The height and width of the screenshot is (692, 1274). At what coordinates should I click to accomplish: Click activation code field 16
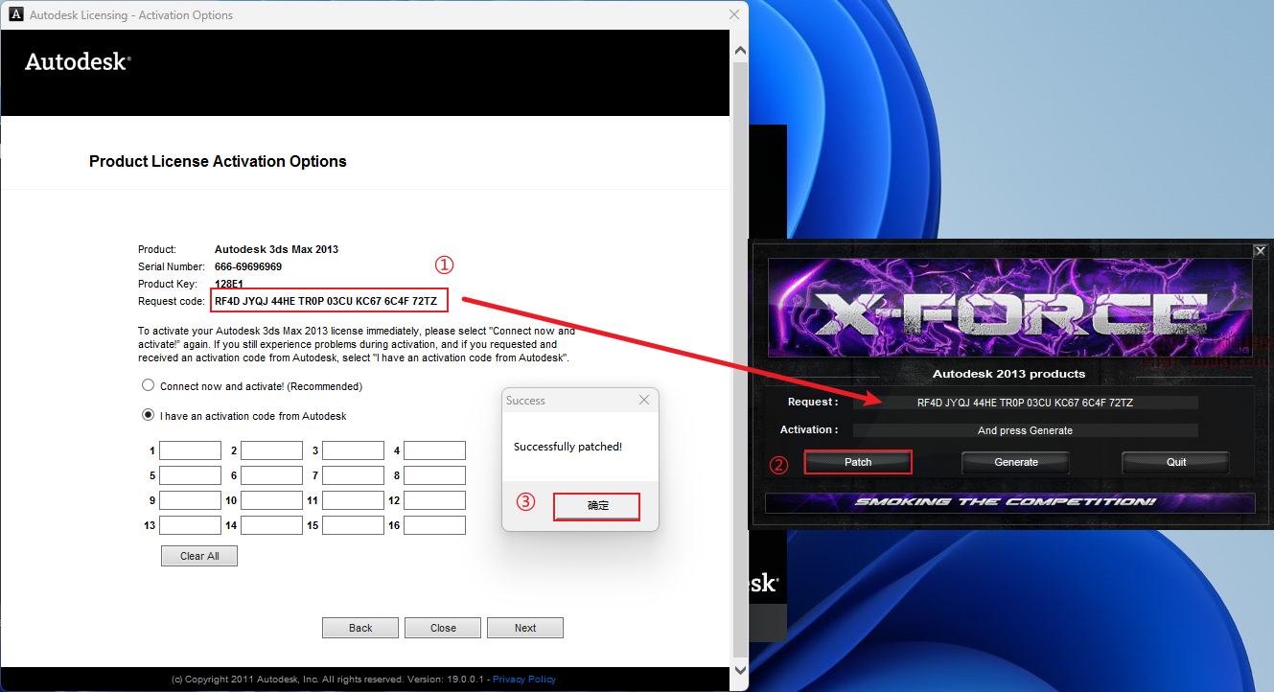[434, 525]
